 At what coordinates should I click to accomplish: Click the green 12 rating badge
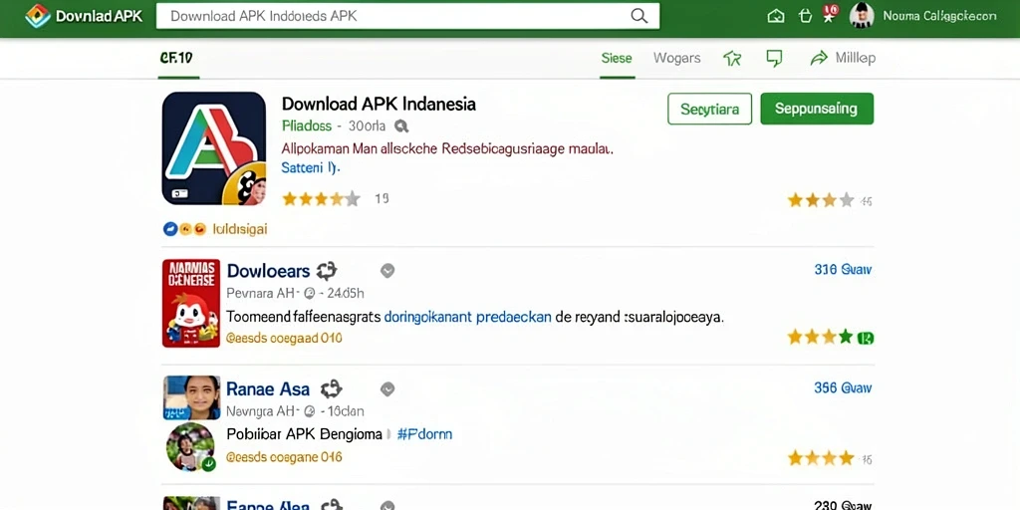[x=866, y=338]
